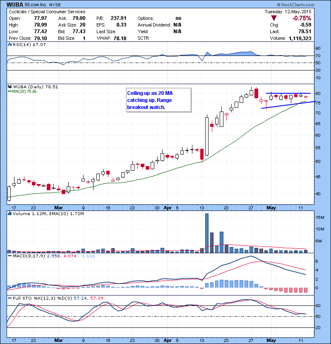This screenshot has height=344, width=331.
Task: Click the Volume 1.12M, EMA(20) 1.72M label
Action: point(48,213)
